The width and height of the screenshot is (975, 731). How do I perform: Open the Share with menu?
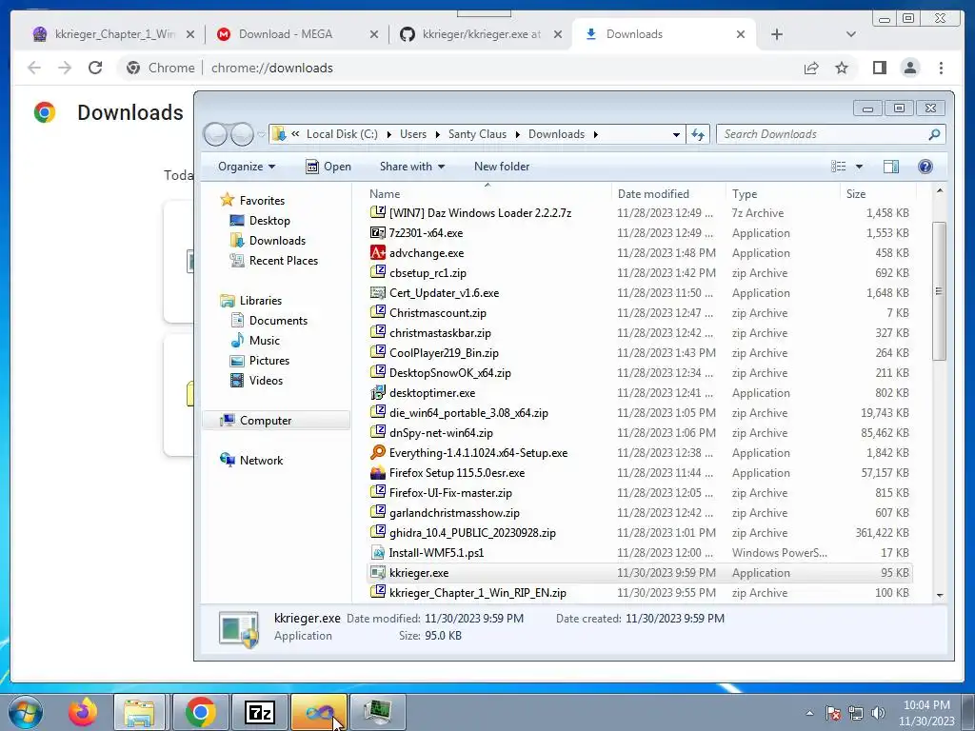point(412,167)
